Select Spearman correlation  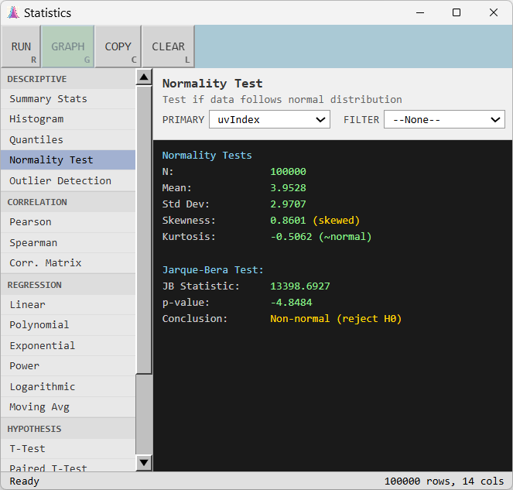33,243
